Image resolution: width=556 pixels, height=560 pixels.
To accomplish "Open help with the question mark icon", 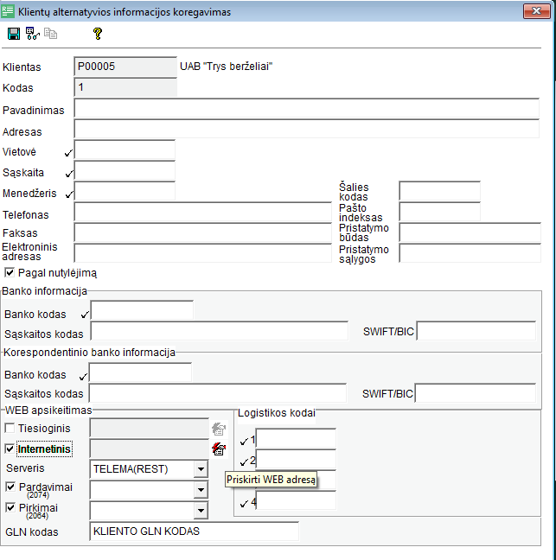I will [98, 34].
